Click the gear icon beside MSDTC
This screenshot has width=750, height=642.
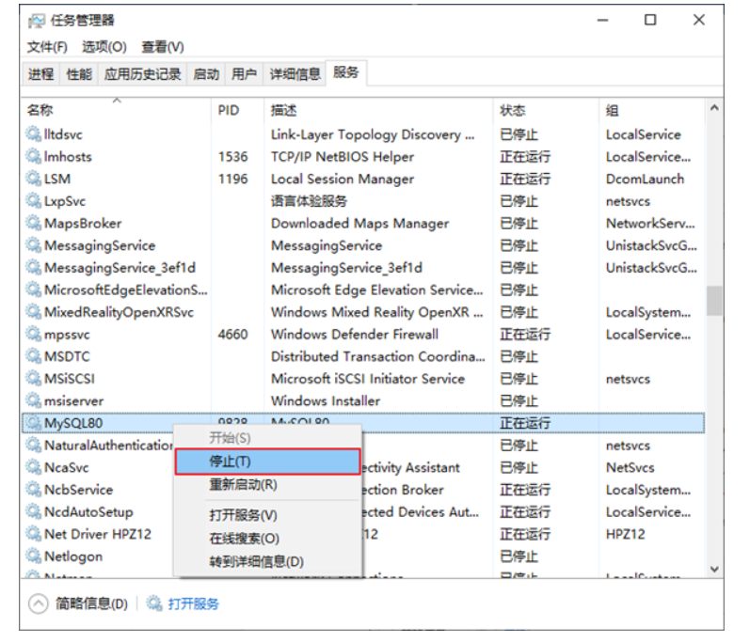tap(34, 356)
